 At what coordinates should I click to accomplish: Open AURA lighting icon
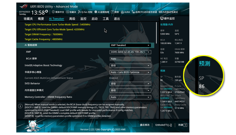(122, 12)
